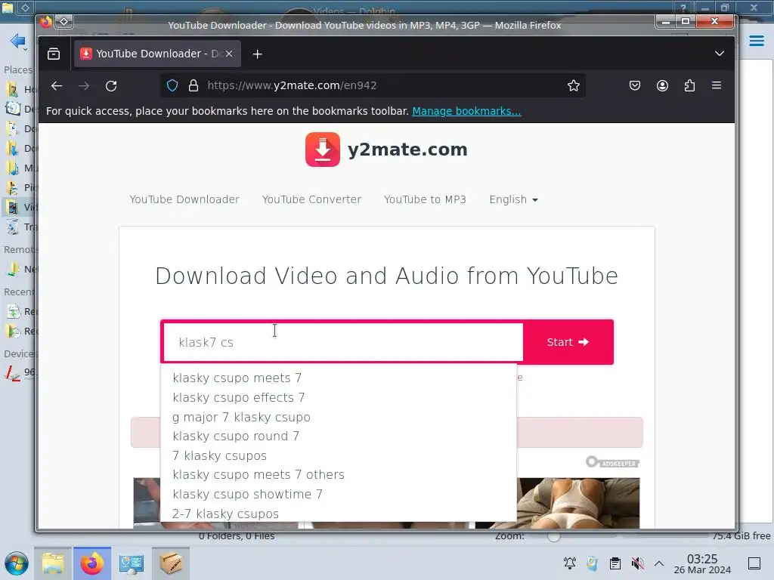Click the Dolphin back arrow
This screenshot has width=774, height=580.
18,41
